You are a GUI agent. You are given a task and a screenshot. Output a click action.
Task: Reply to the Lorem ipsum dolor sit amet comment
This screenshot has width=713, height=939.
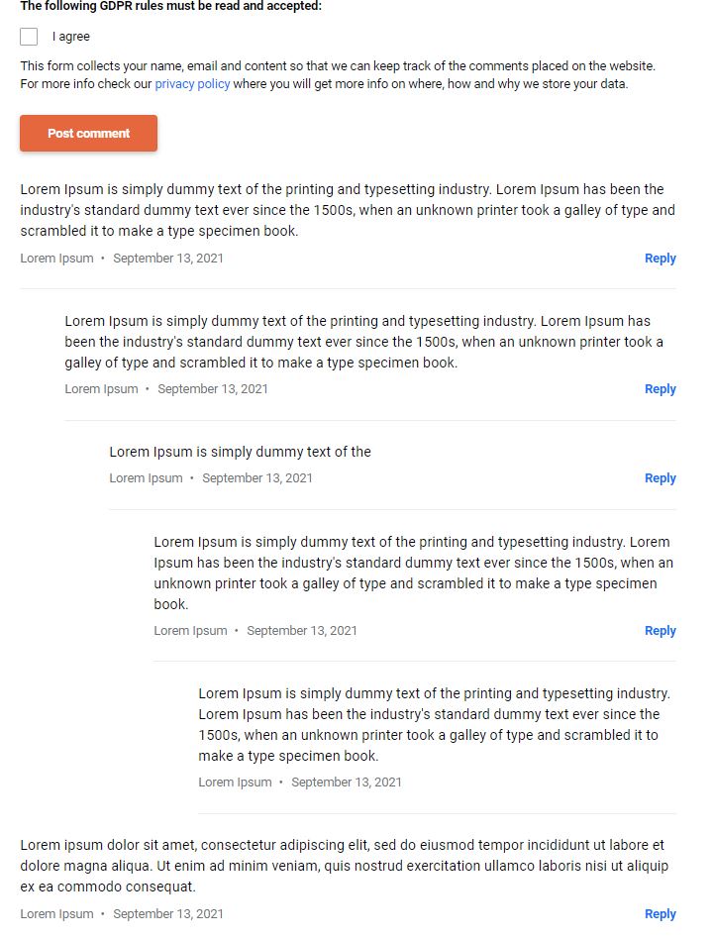[660, 914]
